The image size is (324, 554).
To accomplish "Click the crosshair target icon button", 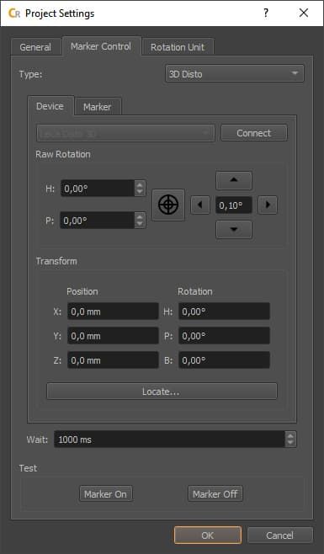I will click(168, 205).
